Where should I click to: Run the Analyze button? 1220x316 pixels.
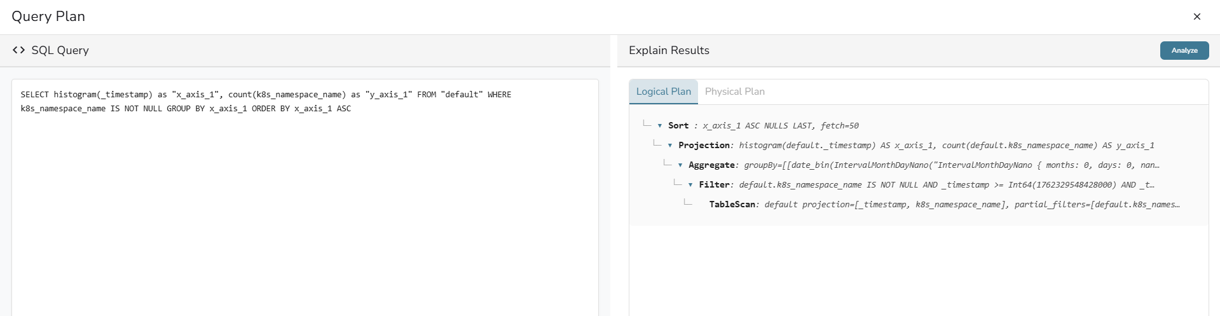1184,50
